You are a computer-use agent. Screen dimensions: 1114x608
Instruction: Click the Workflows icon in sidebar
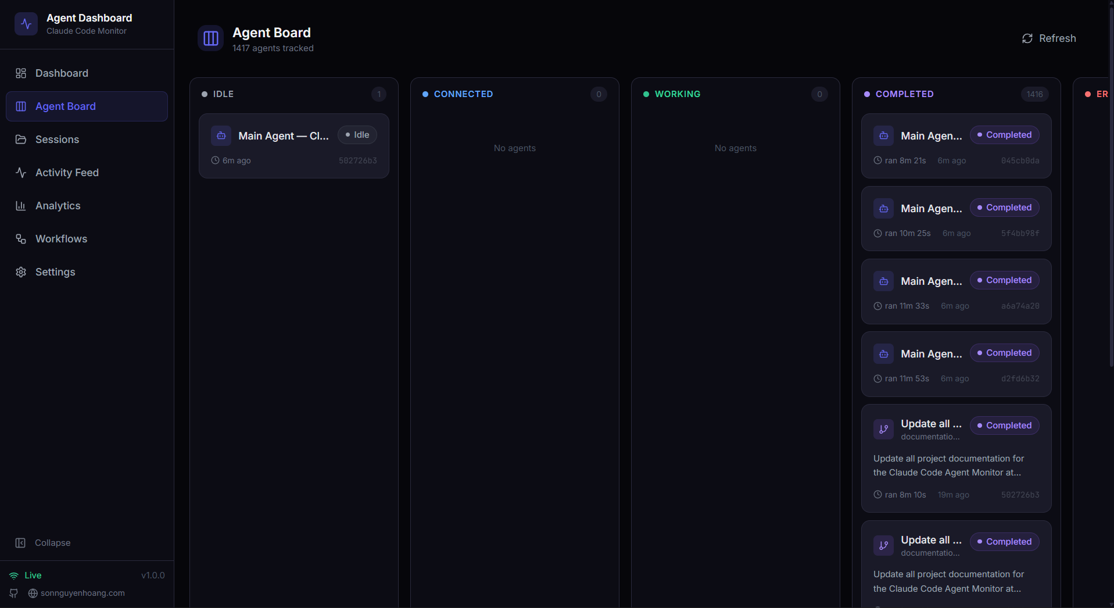(21, 239)
